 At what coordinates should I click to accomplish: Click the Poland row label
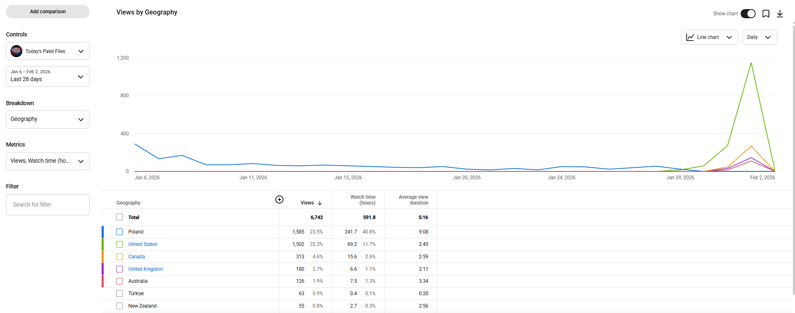coord(136,232)
